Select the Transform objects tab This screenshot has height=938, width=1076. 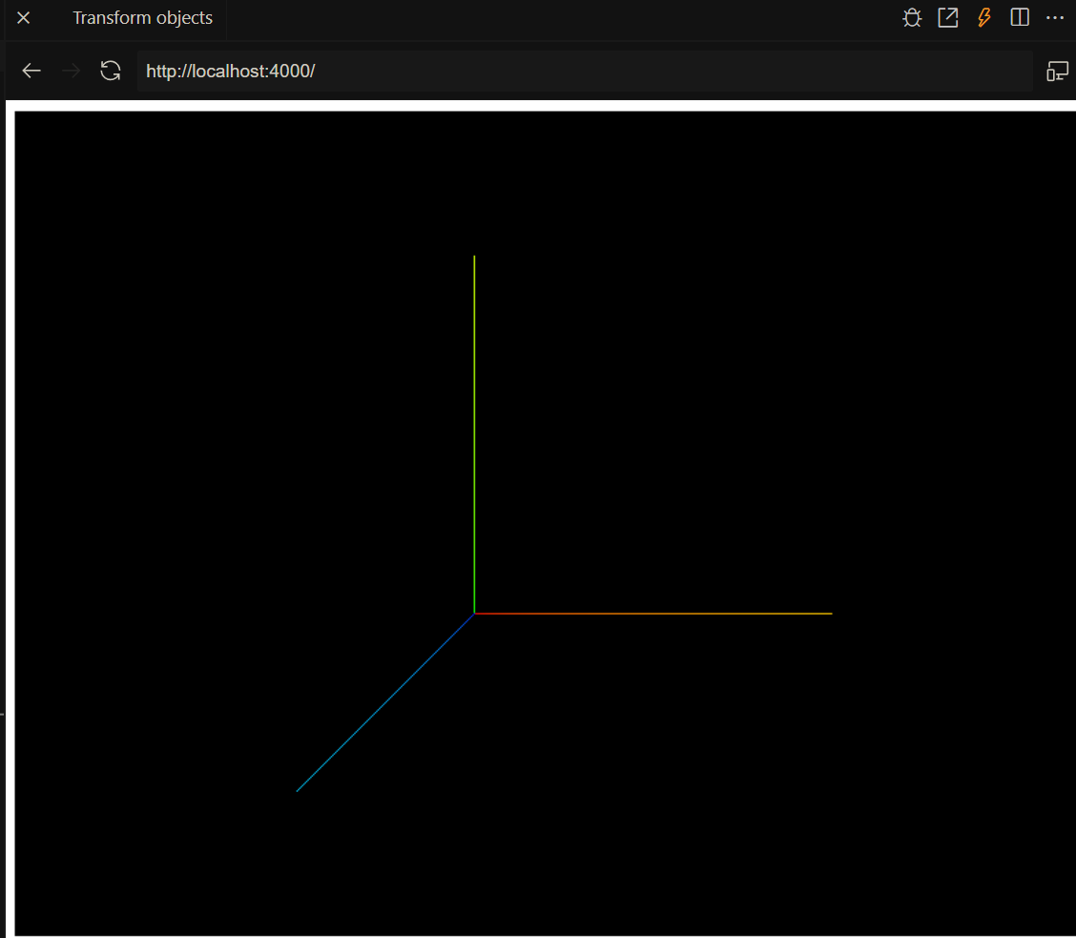(x=143, y=18)
